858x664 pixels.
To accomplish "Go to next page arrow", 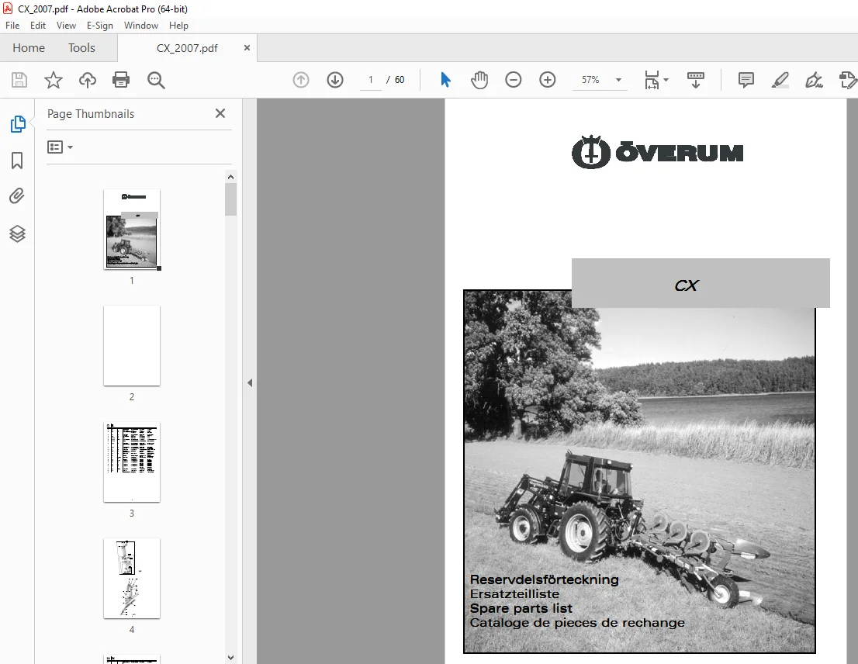I will pyautogui.click(x=335, y=80).
